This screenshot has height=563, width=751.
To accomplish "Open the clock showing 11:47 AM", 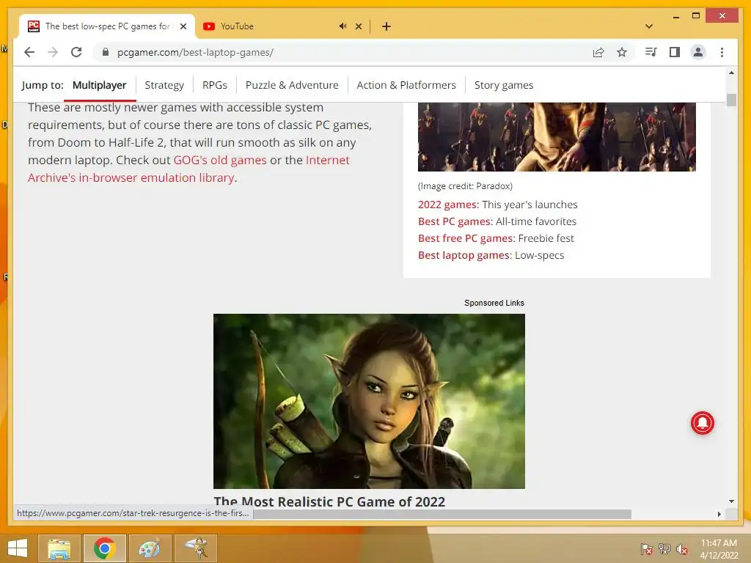I will click(x=719, y=549).
